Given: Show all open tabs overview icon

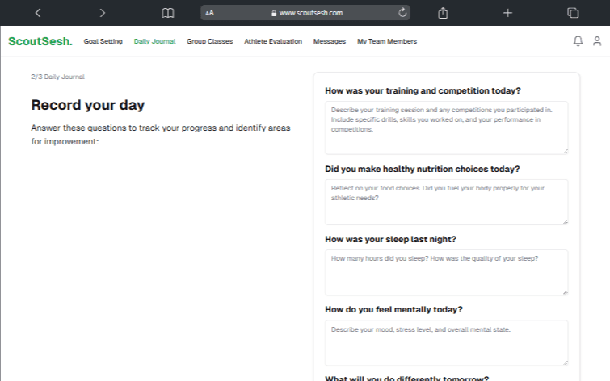Looking at the screenshot, I should coord(573,13).
